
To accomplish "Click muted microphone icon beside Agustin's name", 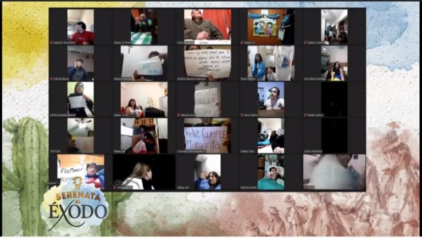I will pos(52,42).
